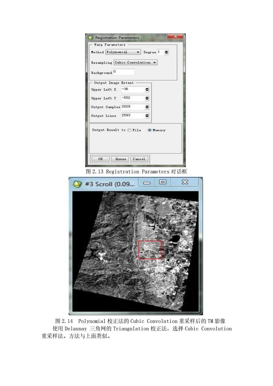Click the Output Result to label

[109, 130]
